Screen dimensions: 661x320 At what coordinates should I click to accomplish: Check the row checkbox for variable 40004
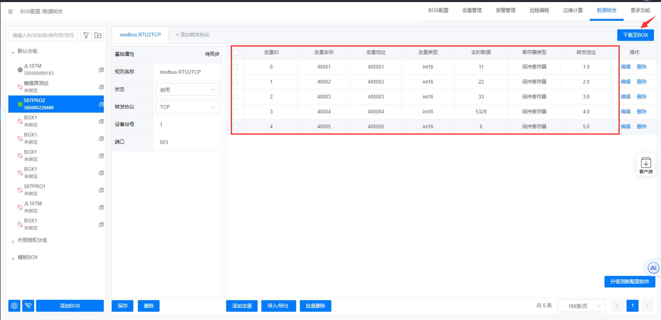click(236, 112)
